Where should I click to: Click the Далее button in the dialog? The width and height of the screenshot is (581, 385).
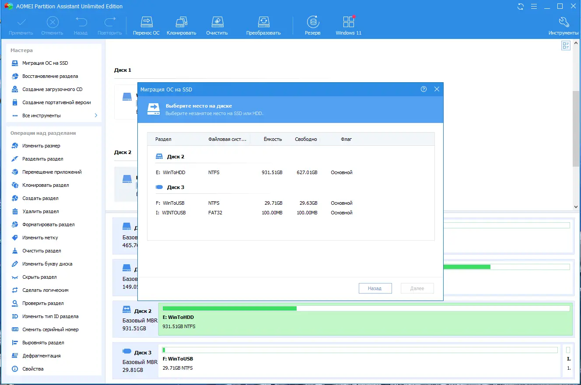tap(417, 288)
